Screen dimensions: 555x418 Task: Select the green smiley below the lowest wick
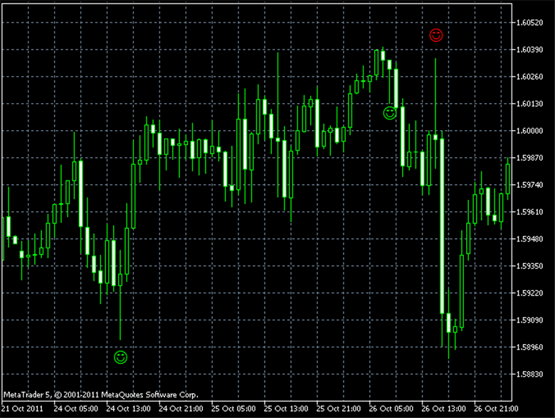click(120, 357)
